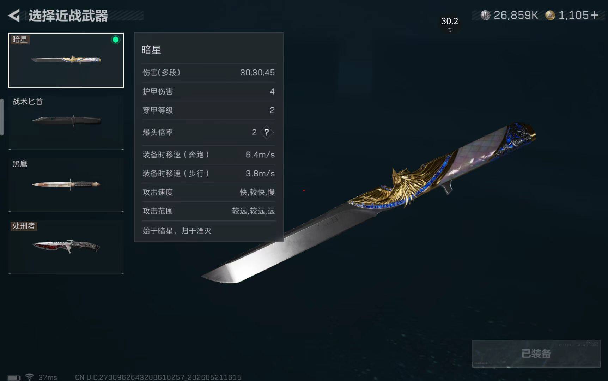
Task: Click the 攻击速度 stat row
Action: [x=208, y=192]
